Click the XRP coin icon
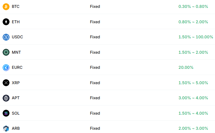This screenshot has height=133, width=215. pos(6,83)
